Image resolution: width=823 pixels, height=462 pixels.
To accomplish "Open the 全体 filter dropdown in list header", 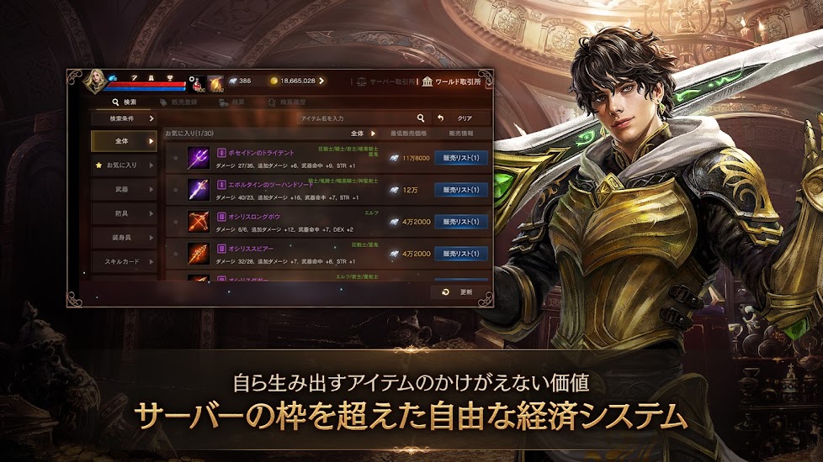I will pyautogui.click(x=364, y=134).
